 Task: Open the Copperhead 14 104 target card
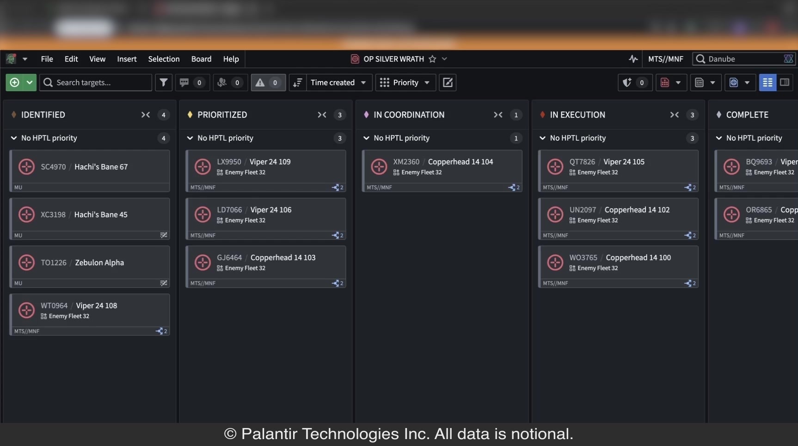pyautogui.click(x=442, y=171)
